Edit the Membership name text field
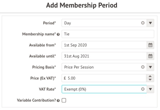 (x=108, y=34)
